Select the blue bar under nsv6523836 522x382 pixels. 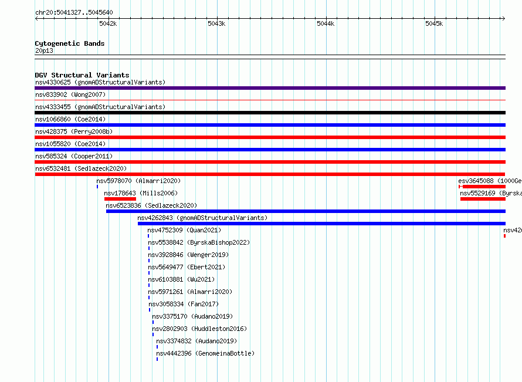(x=306, y=211)
